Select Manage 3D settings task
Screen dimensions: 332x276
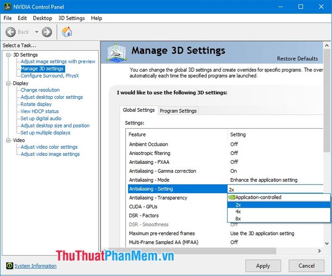[x=42, y=69]
